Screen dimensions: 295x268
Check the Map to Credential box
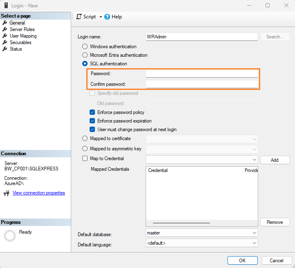(x=85, y=159)
